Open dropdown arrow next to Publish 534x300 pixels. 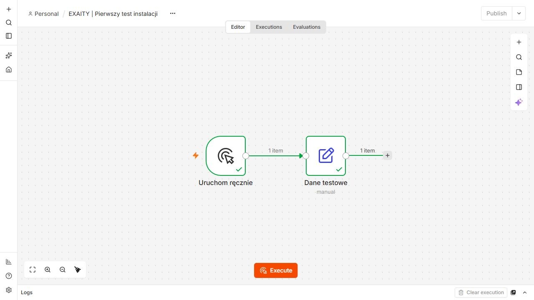[519, 13]
